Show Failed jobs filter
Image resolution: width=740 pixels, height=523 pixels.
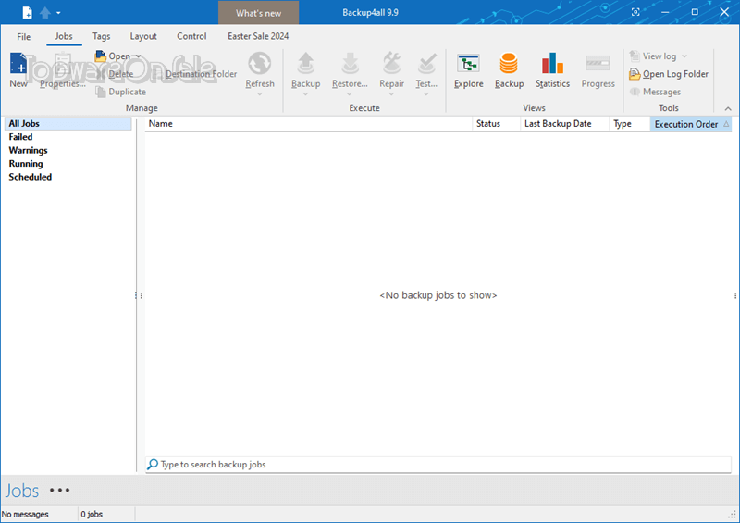(20, 137)
